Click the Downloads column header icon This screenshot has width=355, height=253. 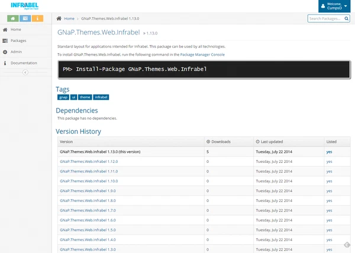pos(208,142)
